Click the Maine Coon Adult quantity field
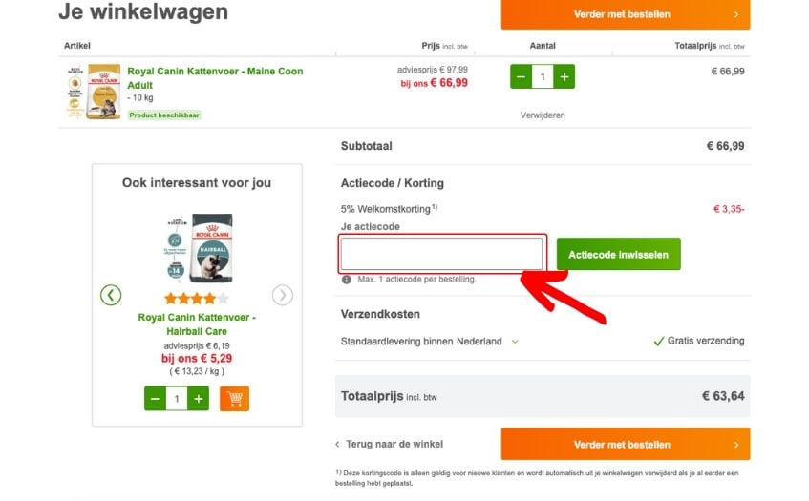Viewport: 809px width, 501px height. coord(543,76)
